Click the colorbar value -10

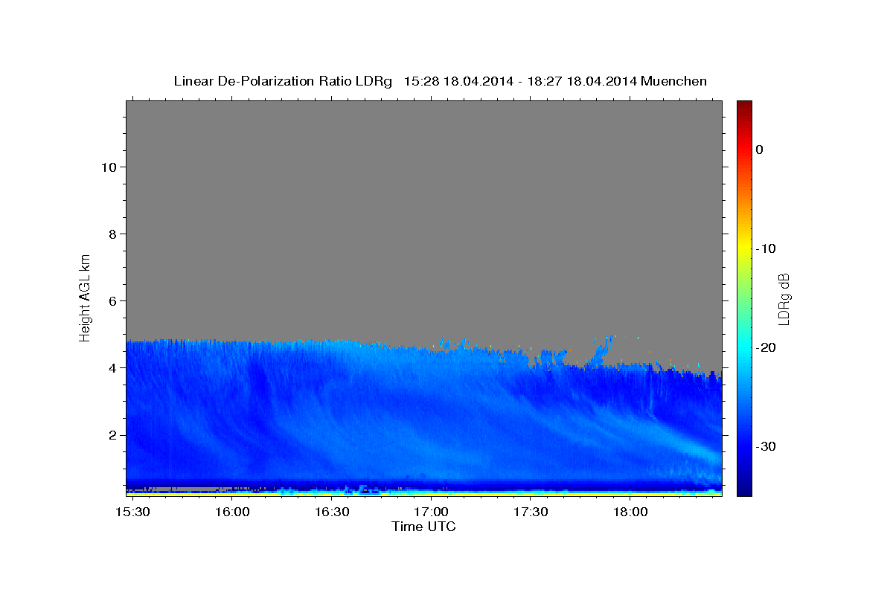[766, 248]
